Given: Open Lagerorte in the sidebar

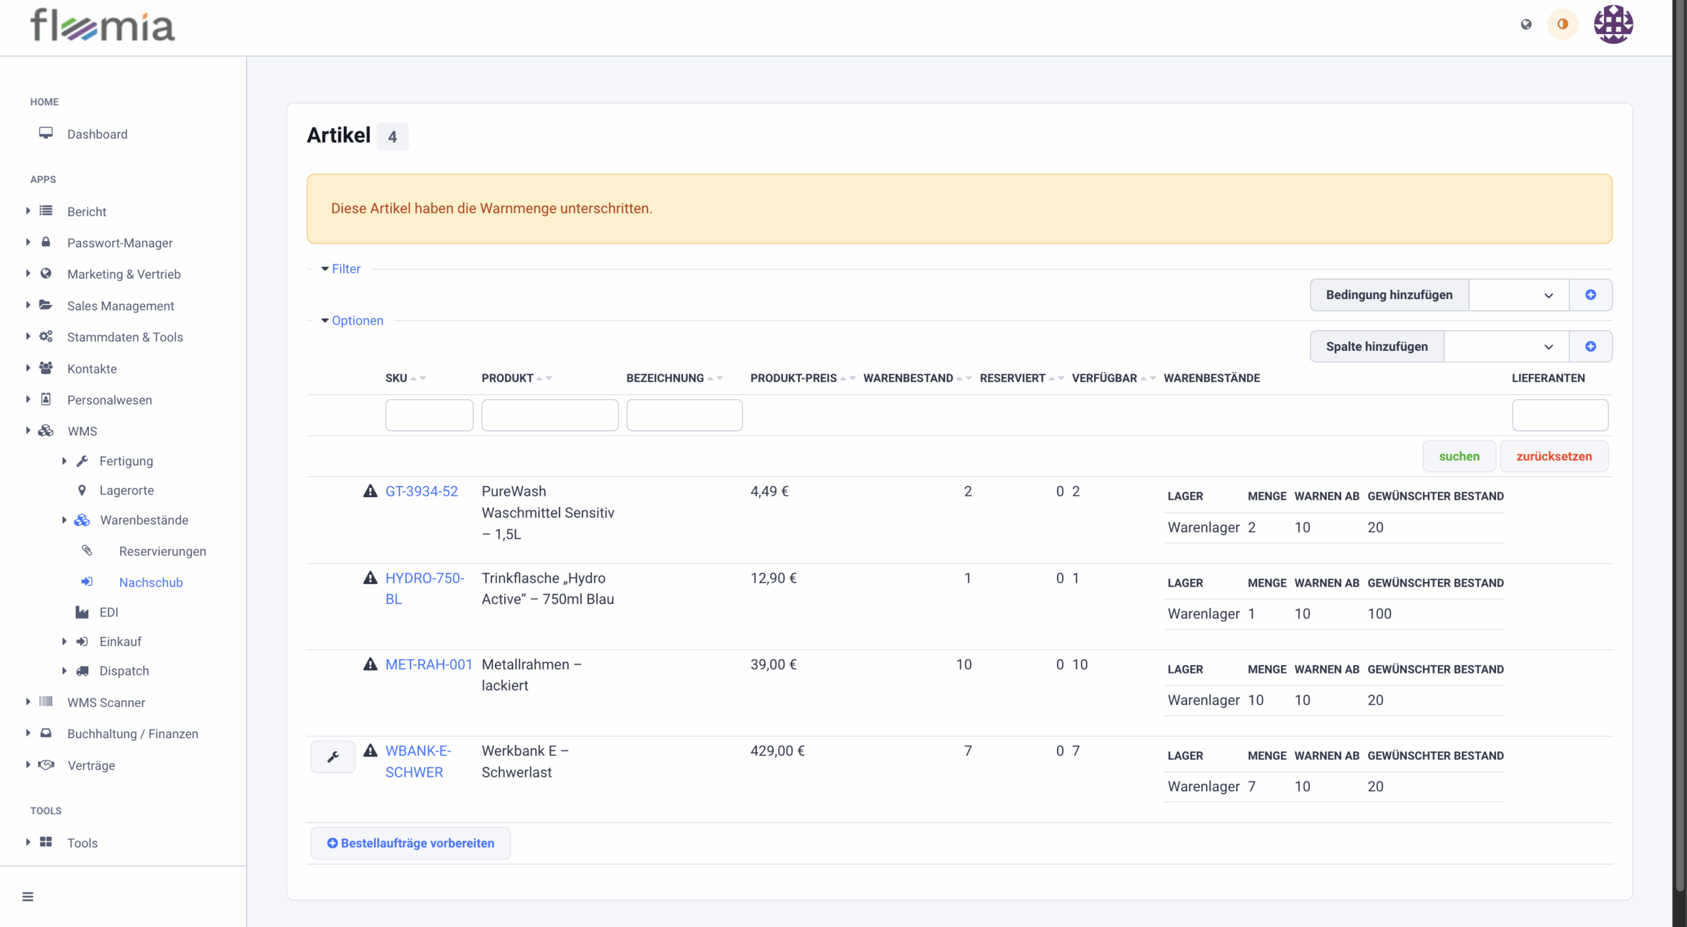Looking at the screenshot, I should coord(127,490).
